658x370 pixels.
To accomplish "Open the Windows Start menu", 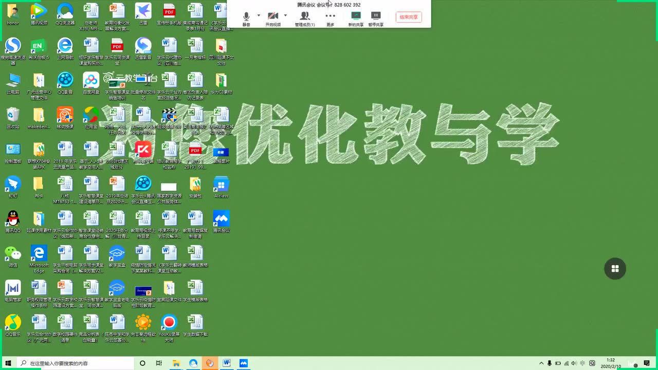I will point(8,363).
